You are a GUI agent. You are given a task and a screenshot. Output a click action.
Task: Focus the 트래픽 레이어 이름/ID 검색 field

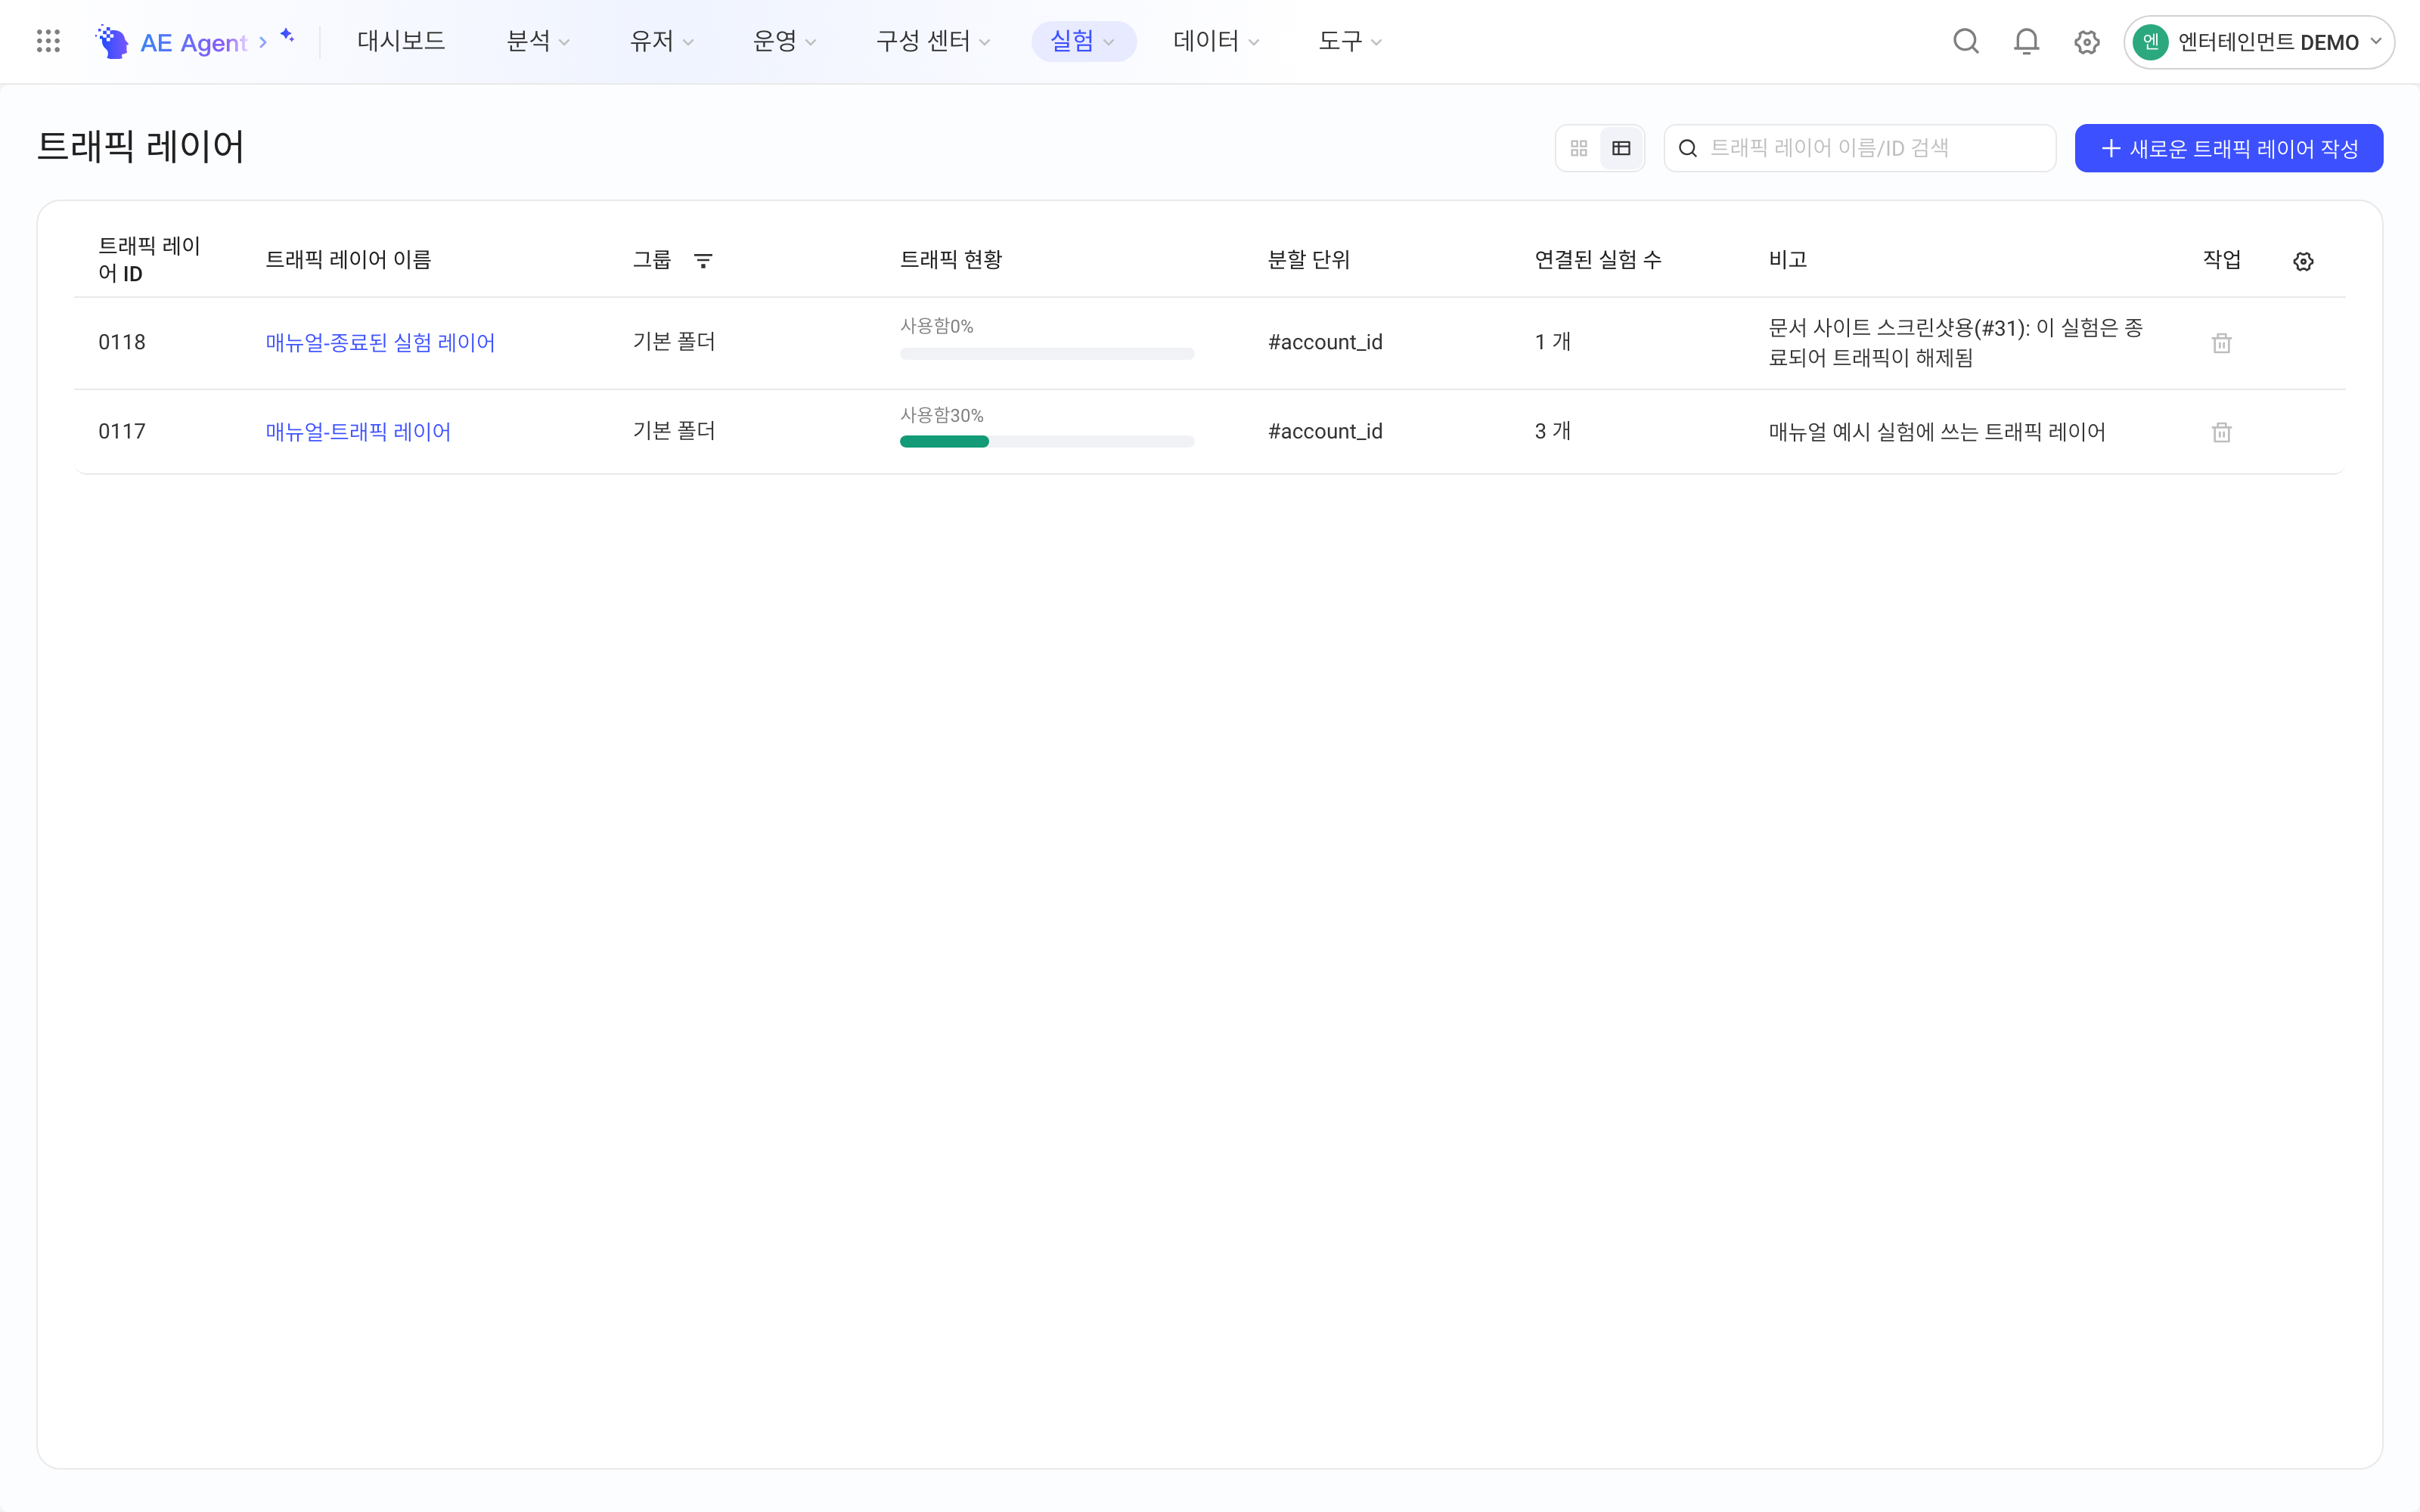[1859, 148]
